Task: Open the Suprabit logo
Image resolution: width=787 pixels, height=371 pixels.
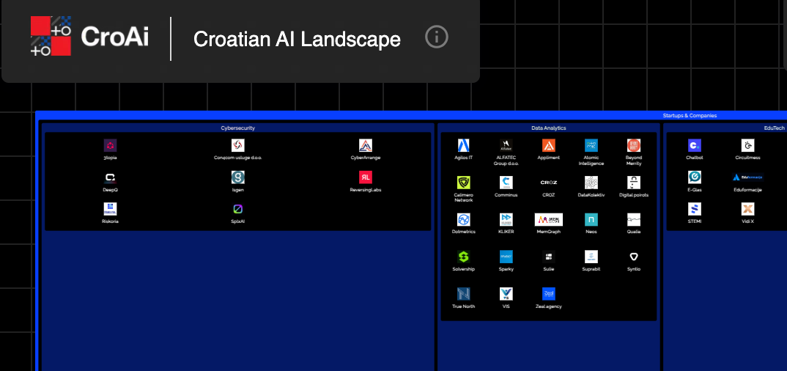Action: pos(591,257)
